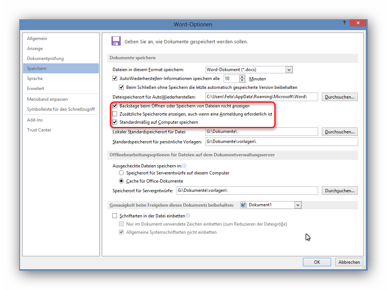Click the AutoWiederherstellen file path field

(x=261, y=97)
